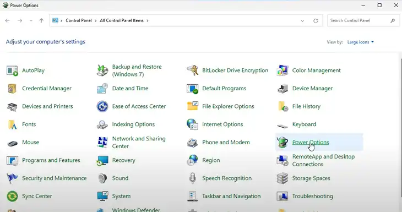Open the Indexing Options icon
The height and width of the screenshot is (212, 402).
coord(102,124)
